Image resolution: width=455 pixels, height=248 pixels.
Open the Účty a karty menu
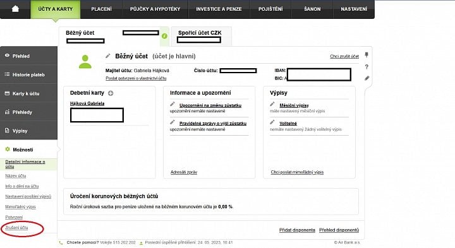coord(55,9)
